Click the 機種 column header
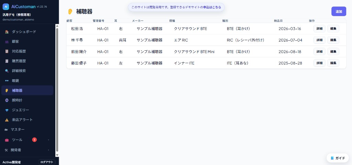This screenshot has height=165, width=352. click(x=172, y=21)
